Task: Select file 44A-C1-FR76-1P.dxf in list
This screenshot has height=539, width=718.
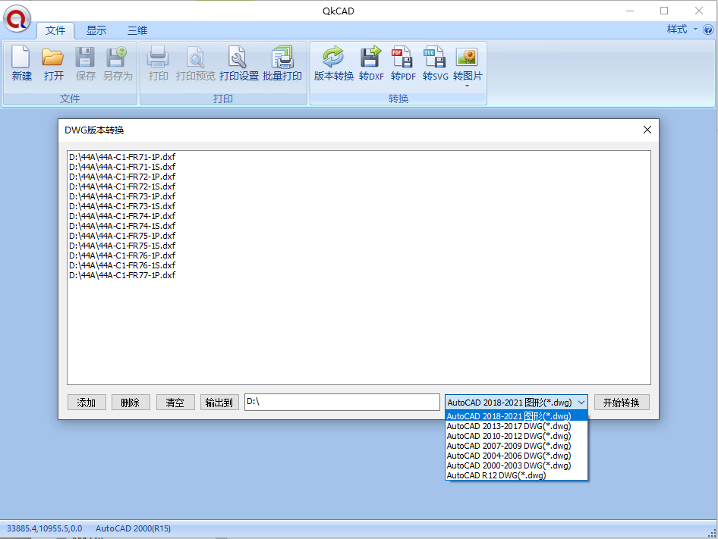Action: pos(122,255)
